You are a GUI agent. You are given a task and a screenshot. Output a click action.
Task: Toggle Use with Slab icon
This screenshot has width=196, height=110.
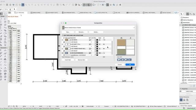(123, 60)
